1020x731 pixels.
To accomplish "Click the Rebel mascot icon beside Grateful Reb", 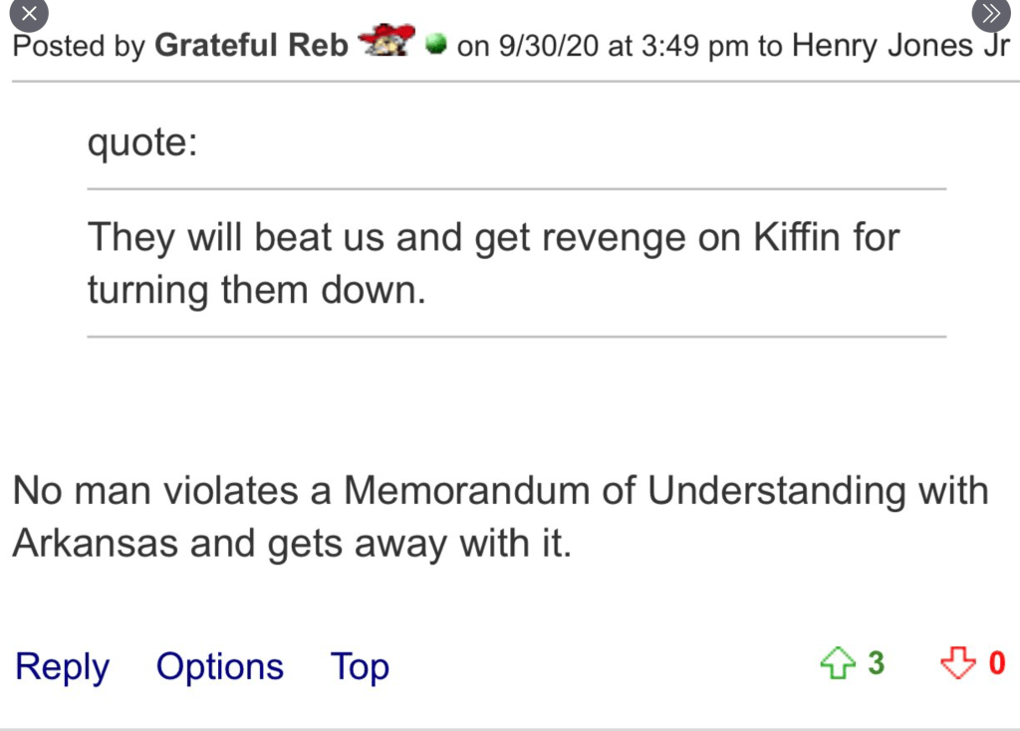I will click(385, 44).
